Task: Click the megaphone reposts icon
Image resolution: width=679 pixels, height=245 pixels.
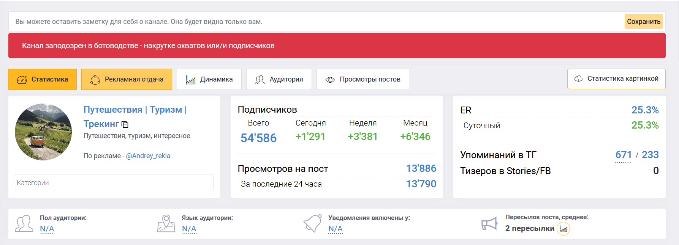Action: coord(489,224)
